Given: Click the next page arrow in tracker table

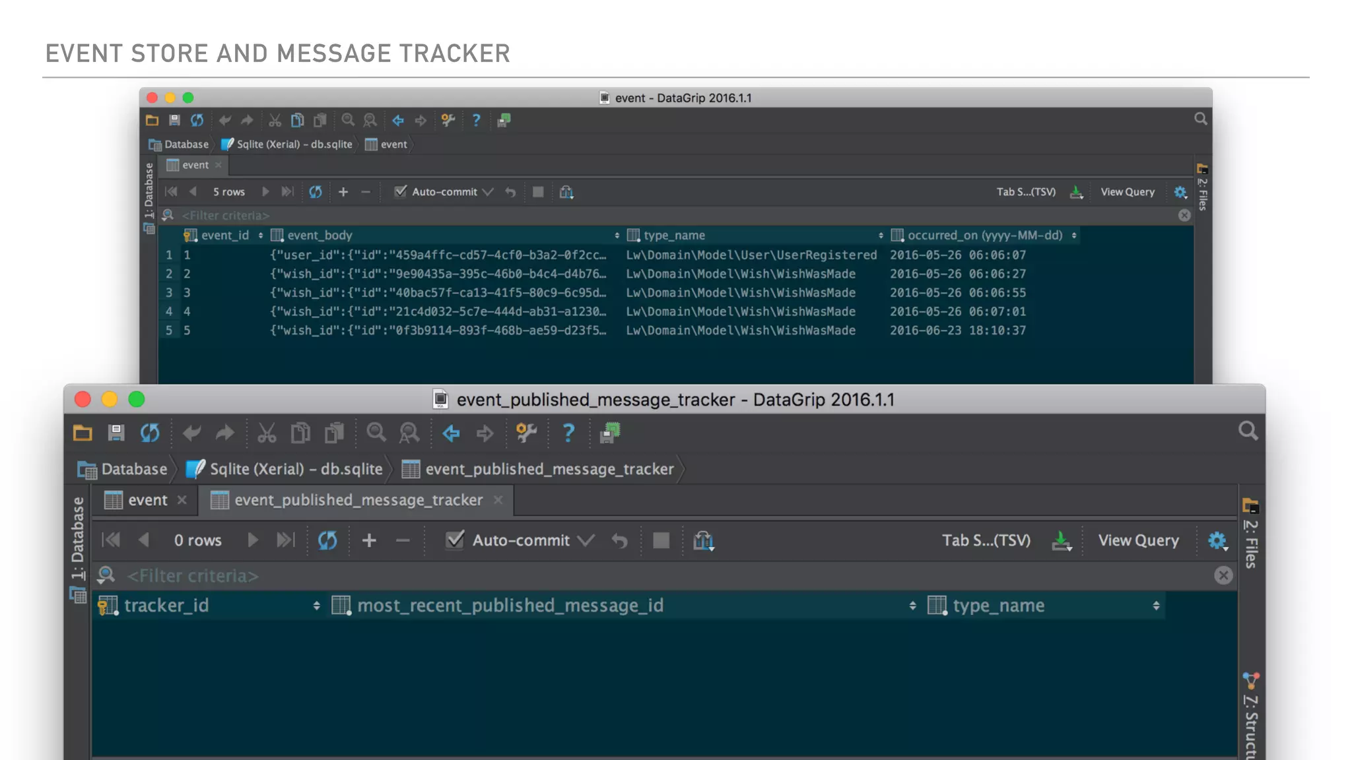Looking at the screenshot, I should 252,540.
